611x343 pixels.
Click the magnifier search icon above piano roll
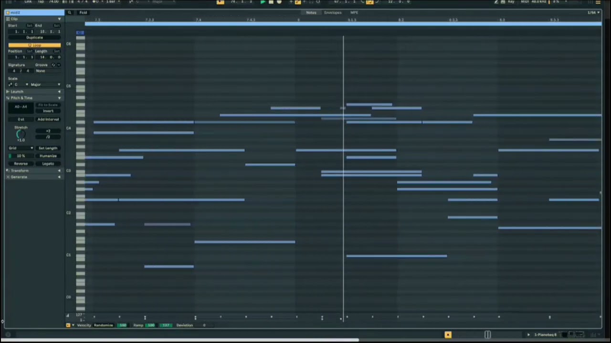[70, 12]
